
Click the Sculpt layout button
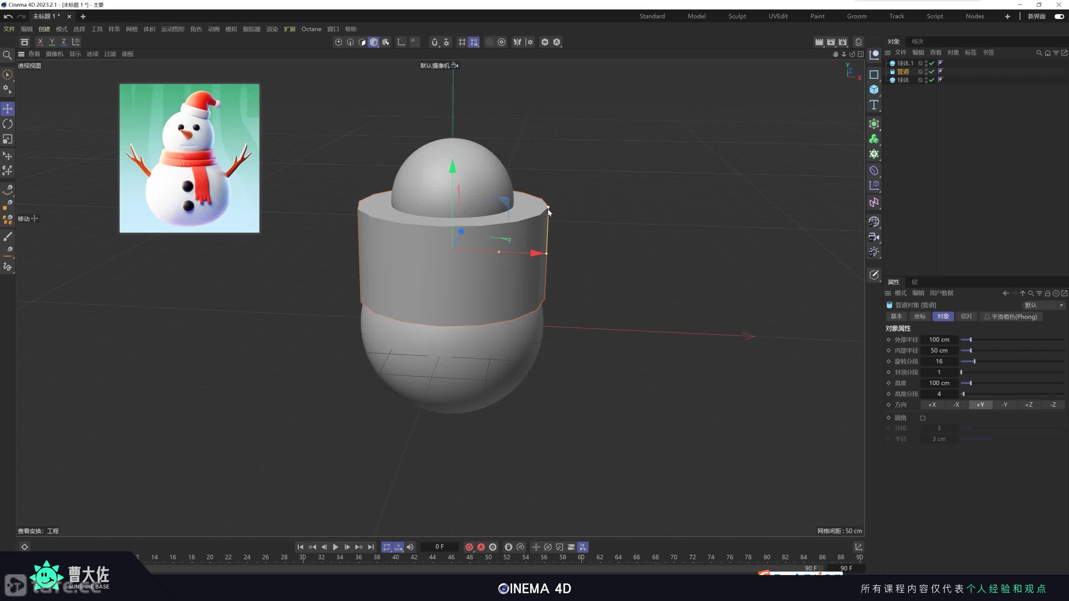pos(737,16)
